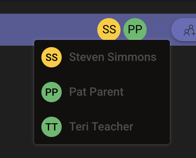Click dark area left of the members popup
This screenshot has height=158, width=196.
pos(17,95)
